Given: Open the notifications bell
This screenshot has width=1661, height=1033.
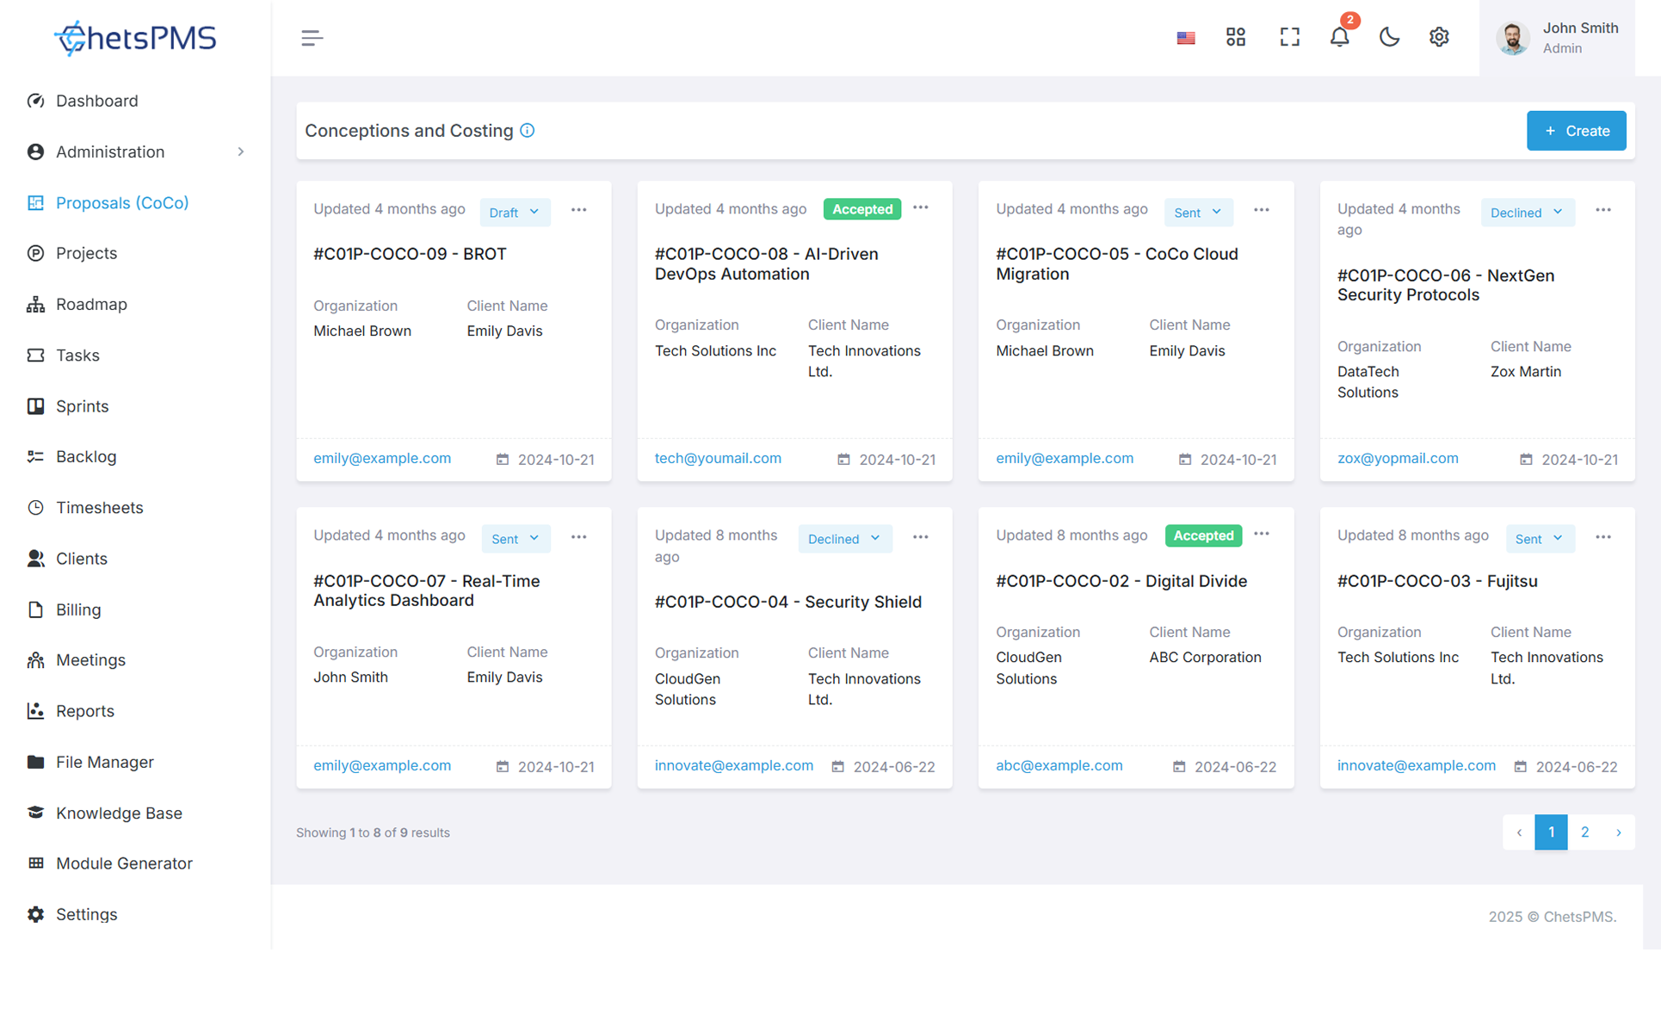Looking at the screenshot, I should point(1339,37).
